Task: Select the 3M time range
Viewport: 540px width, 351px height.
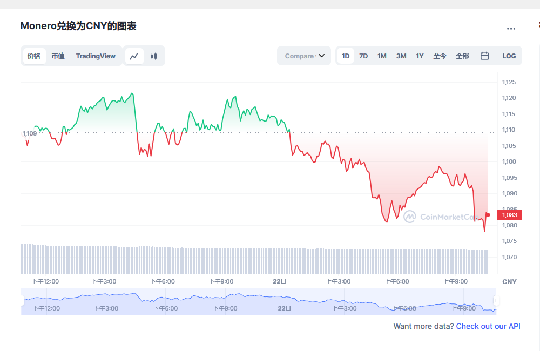Action: click(401, 56)
